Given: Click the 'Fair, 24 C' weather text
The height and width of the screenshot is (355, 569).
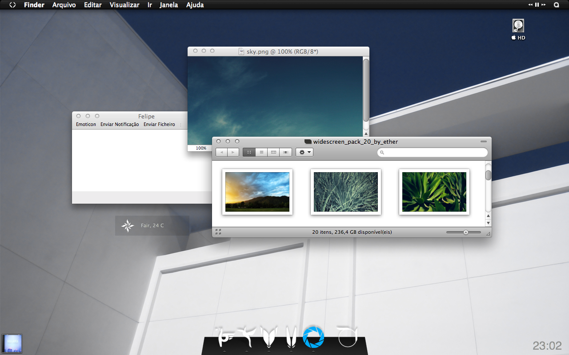Looking at the screenshot, I should coord(152,225).
